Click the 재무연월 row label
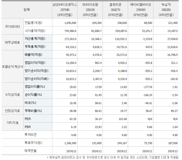Screen dimensions: 182x160 tap(30, 151)
